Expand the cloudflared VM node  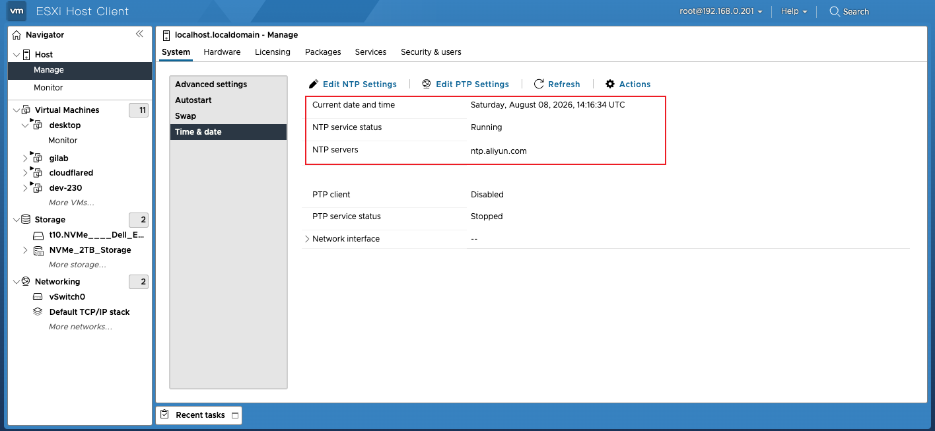(26, 172)
